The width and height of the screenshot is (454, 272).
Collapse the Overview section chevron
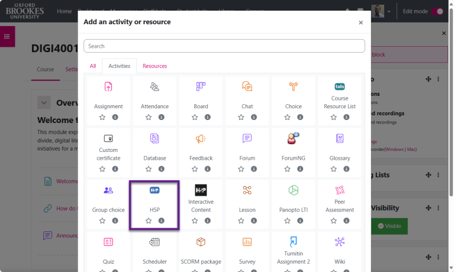coord(44,103)
